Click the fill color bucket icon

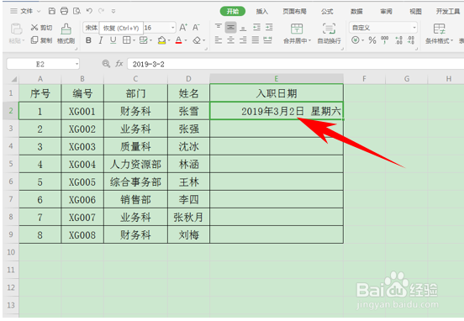click(x=161, y=40)
